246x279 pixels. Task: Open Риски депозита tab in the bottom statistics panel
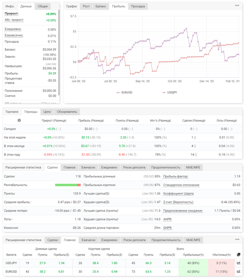pyautogui.click(x=134, y=240)
